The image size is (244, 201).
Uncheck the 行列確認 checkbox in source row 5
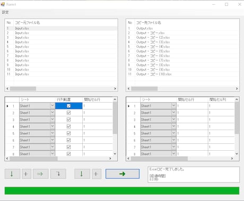tap(68, 133)
